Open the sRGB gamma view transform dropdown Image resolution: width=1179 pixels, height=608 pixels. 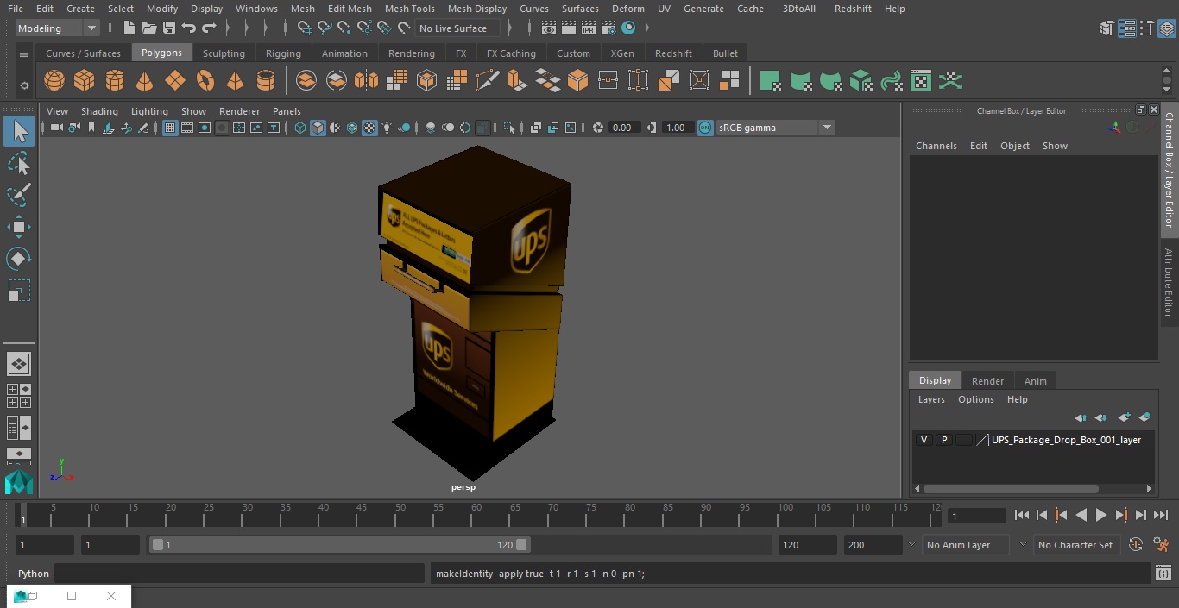coord(775,128)
